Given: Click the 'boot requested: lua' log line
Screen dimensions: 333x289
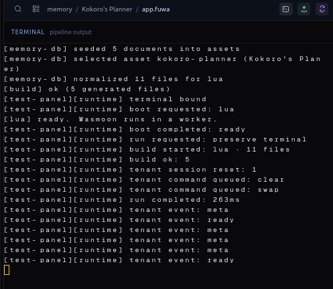Looking at the screenshot, I should point(119,109).
